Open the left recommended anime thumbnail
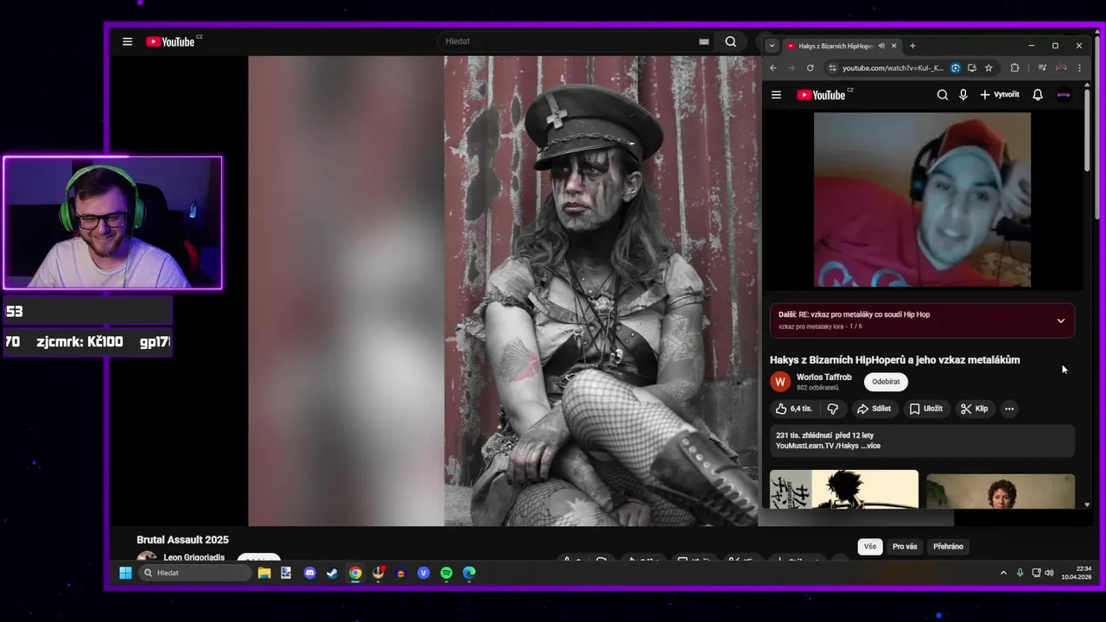Viewport: 1106px width, 622px height. [x=844, y=489]
